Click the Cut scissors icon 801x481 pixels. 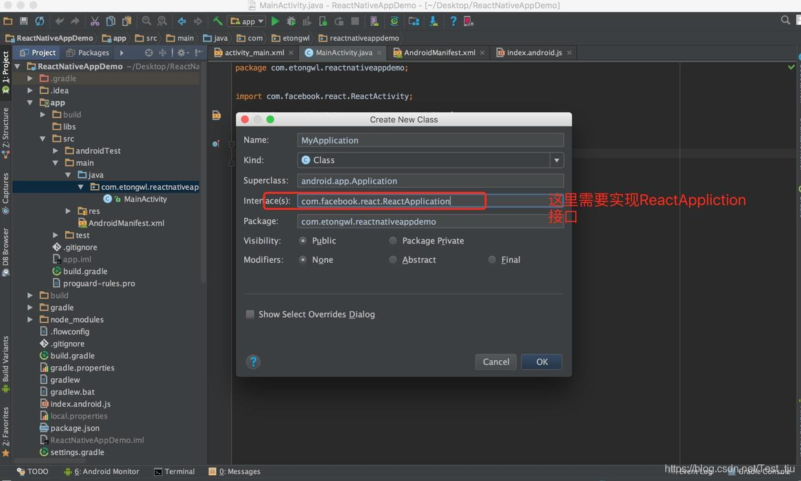pos(94,21)
